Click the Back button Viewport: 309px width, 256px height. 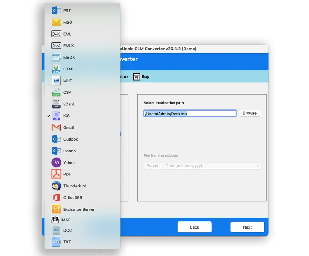[x=194, y=227]
